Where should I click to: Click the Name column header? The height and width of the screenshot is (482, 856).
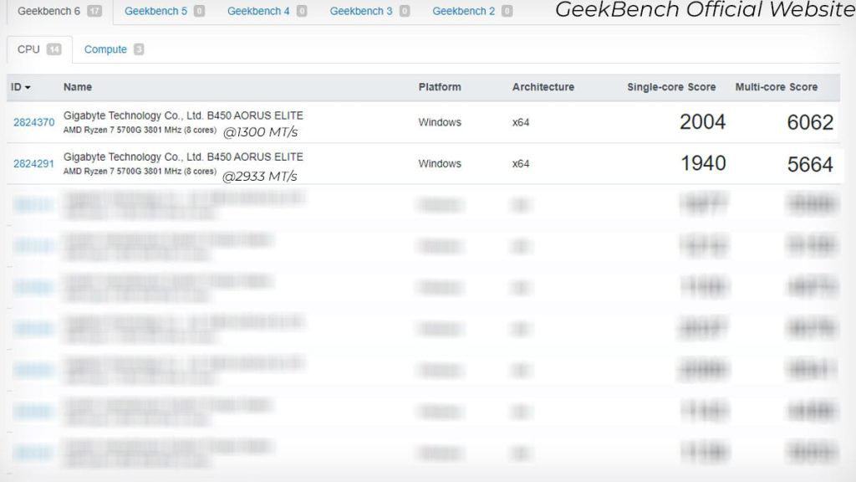point(78,87)
